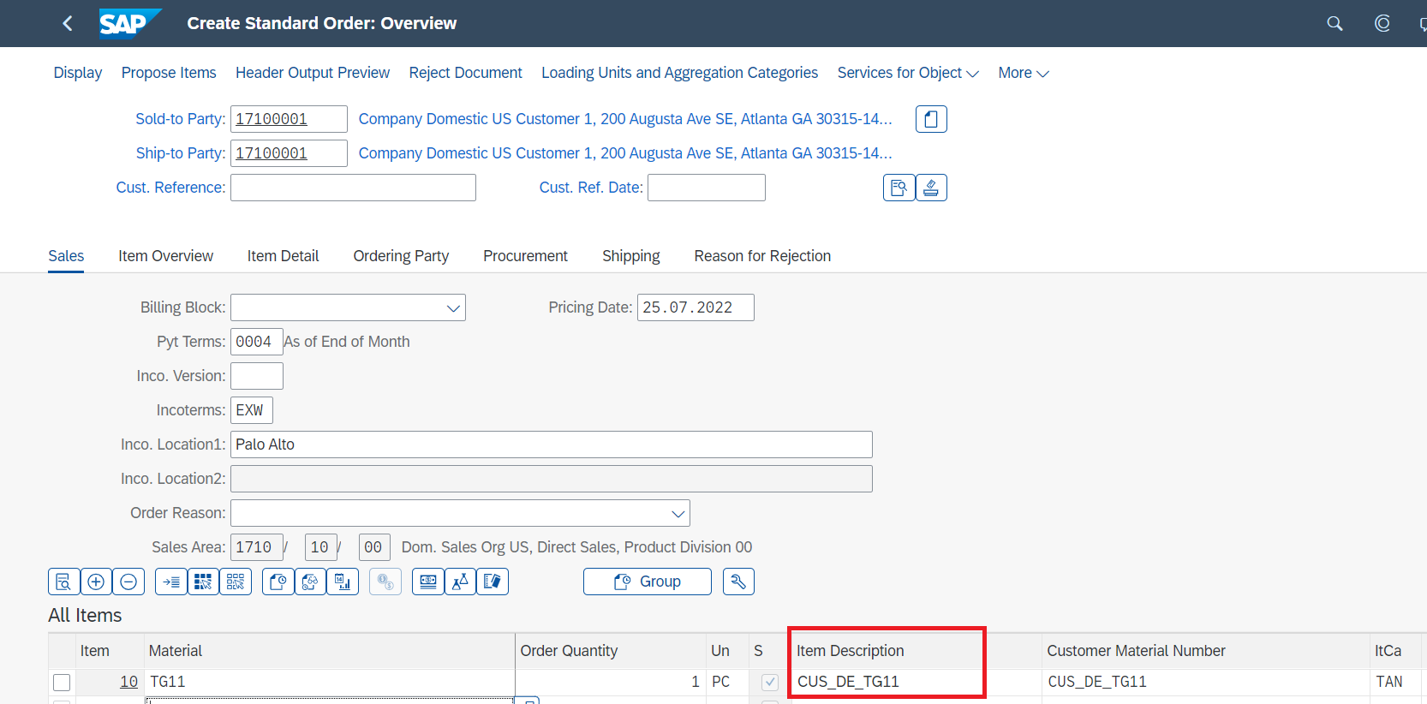1427x704 pixels.
Task: Click the dollar bill pricing icon
Action: pyautogui.click(x=428, y=582)
